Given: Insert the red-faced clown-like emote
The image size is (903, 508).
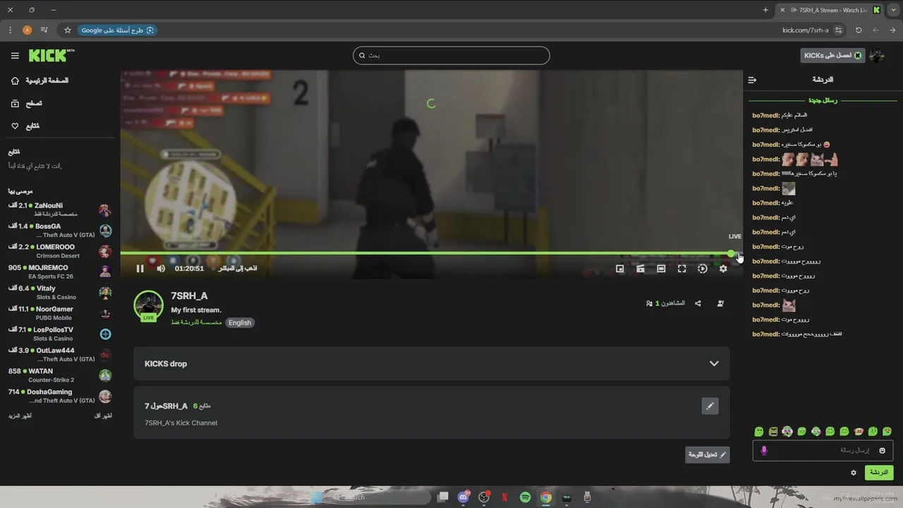Looking at the screenshot, I should point(859,431).
